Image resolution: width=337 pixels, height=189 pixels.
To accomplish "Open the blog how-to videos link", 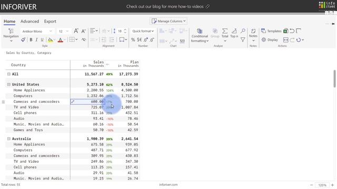I will [x=168, y=6].
